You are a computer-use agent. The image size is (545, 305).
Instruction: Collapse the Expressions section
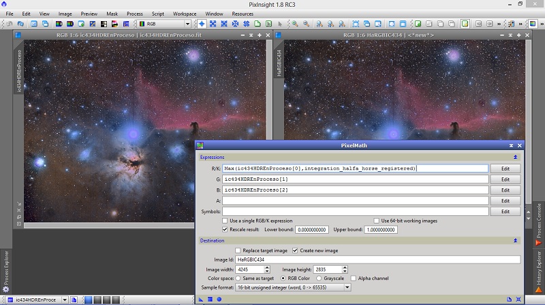516,157
